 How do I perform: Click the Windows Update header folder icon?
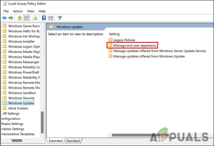point(51,27)
